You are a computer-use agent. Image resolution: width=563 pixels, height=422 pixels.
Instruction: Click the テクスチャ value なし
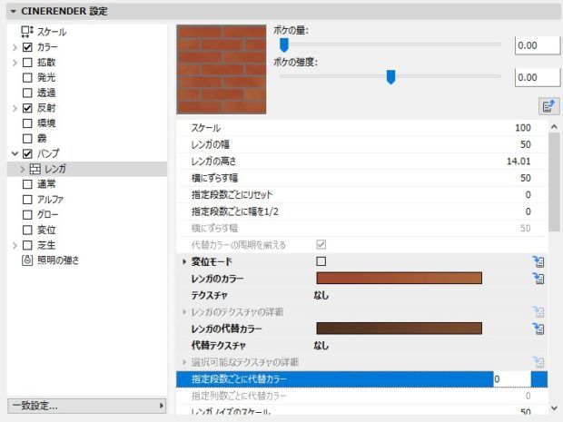coord(321,295)
